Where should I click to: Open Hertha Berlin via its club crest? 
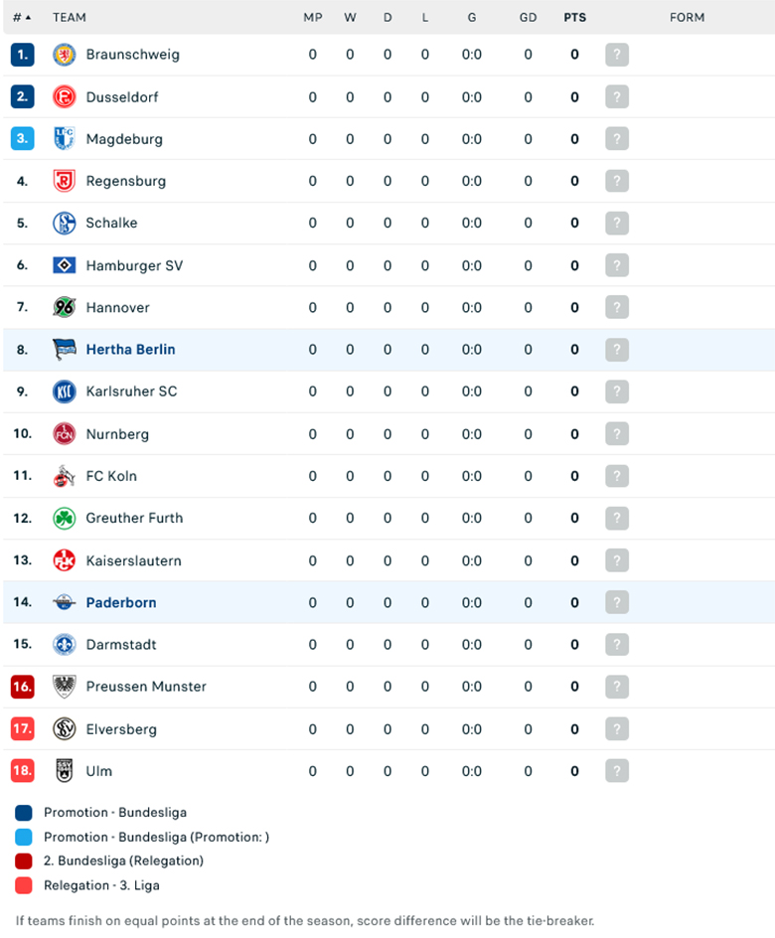coord(64,350)
